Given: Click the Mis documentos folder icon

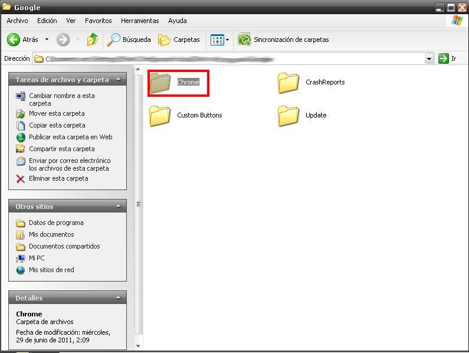Looking at the screenshot, I should [x=20, y=235].
